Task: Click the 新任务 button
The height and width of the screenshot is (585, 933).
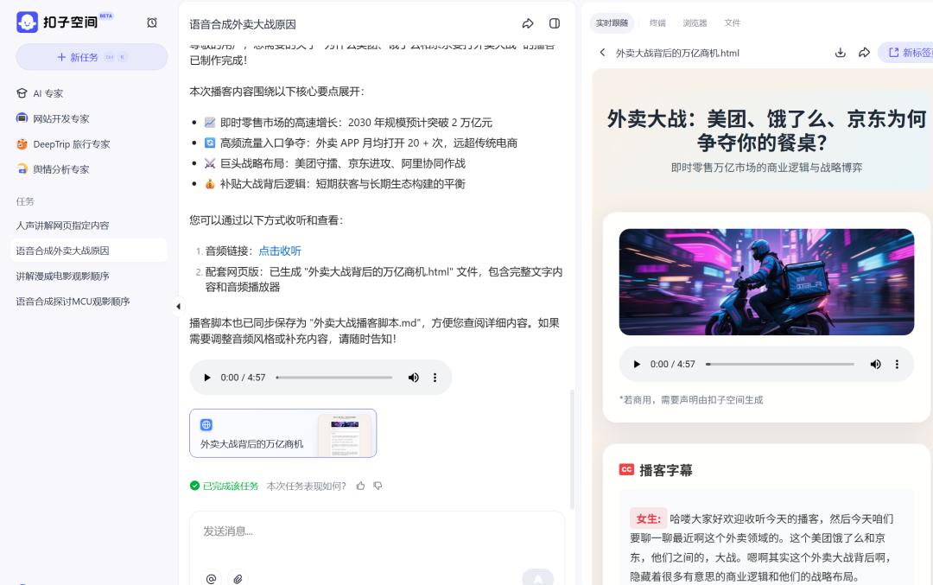Action: tap(92, 57)
